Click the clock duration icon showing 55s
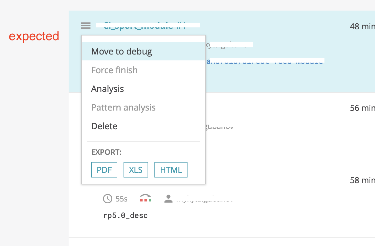This screenshot has width=375, height=246. (x=107, y=199)
